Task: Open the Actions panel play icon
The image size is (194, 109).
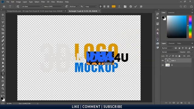Action: (x=158, y=18)
